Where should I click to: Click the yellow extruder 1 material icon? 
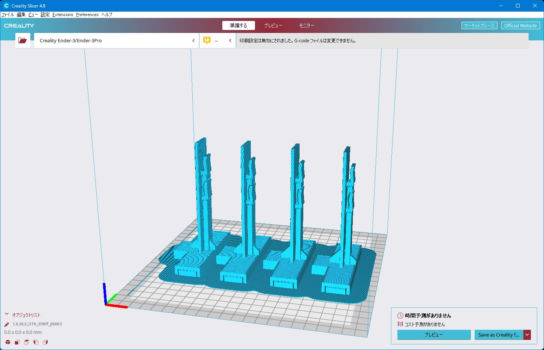click(x=207, y=40)
